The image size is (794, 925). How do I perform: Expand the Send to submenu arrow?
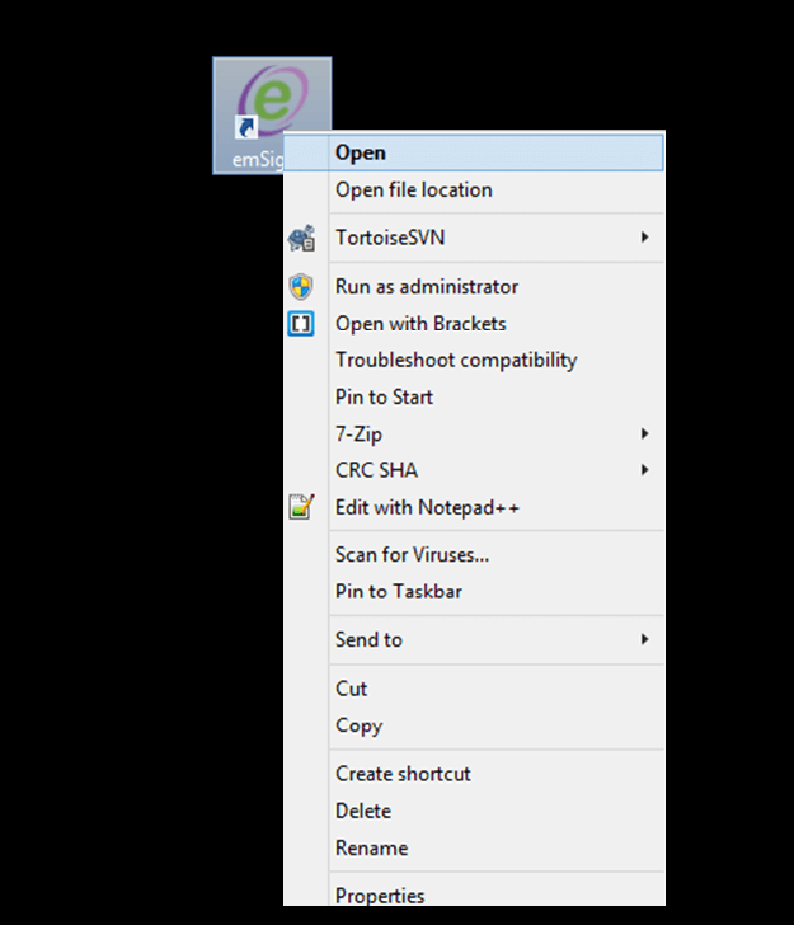point(645,640)
